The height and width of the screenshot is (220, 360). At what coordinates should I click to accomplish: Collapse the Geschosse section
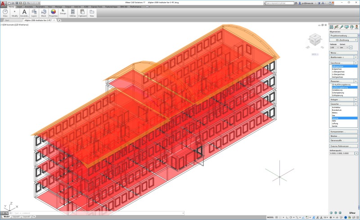[x=355, y=63]
